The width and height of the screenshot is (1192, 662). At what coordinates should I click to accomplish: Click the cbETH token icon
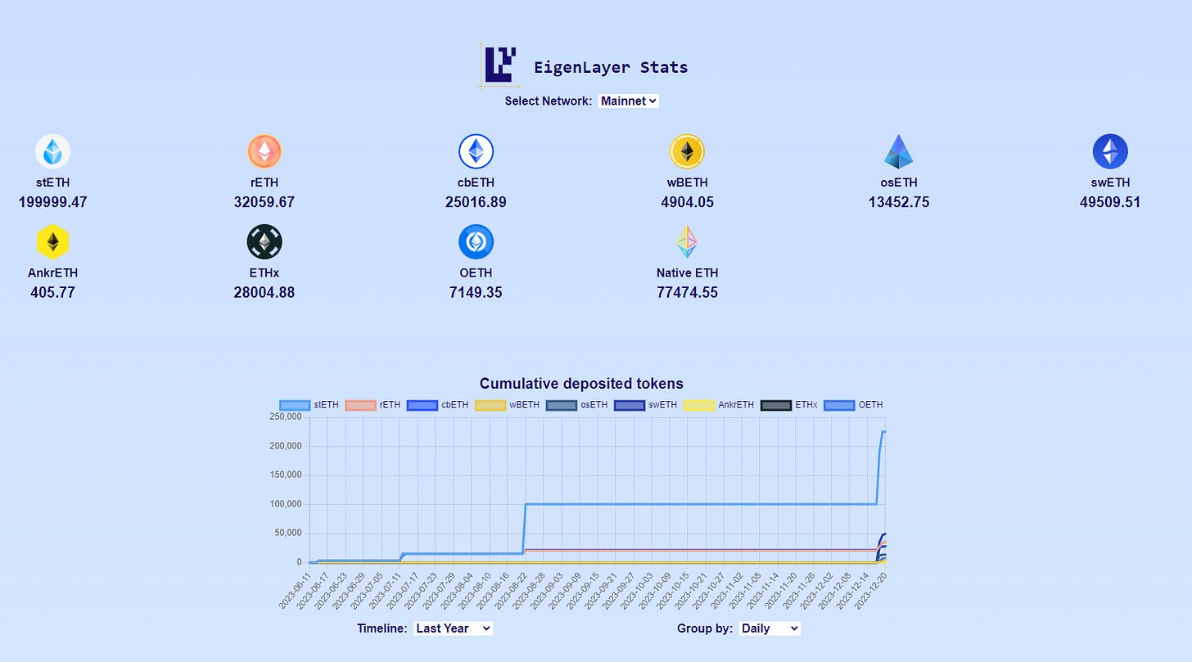(x=476, y=151)
